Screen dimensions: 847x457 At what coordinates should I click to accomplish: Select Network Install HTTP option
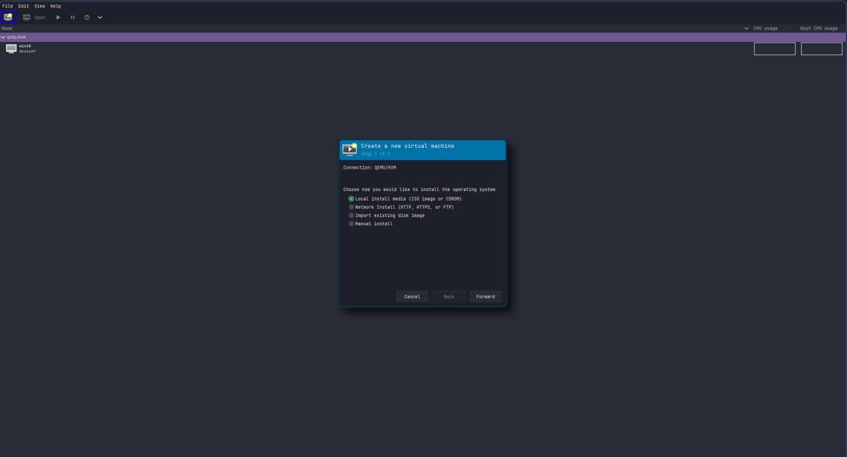351,206
